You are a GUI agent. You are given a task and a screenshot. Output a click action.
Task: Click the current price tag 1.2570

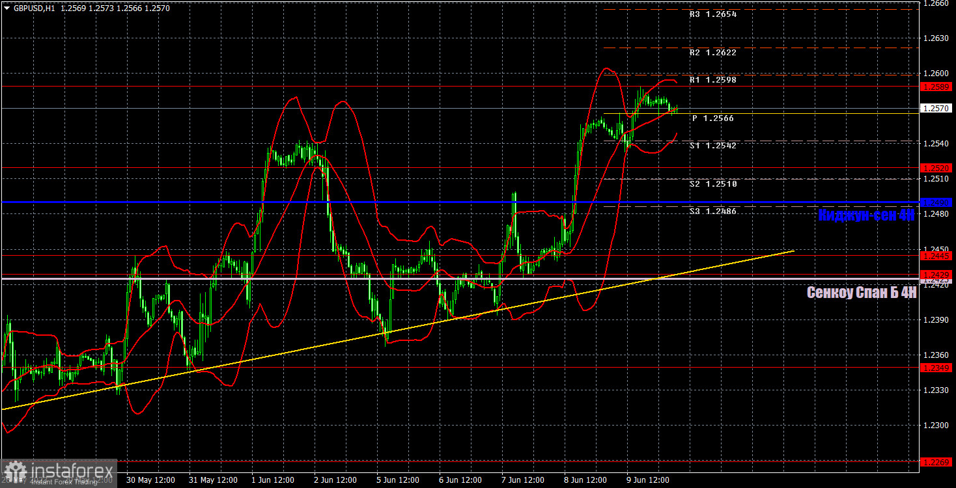click(936, 108)
